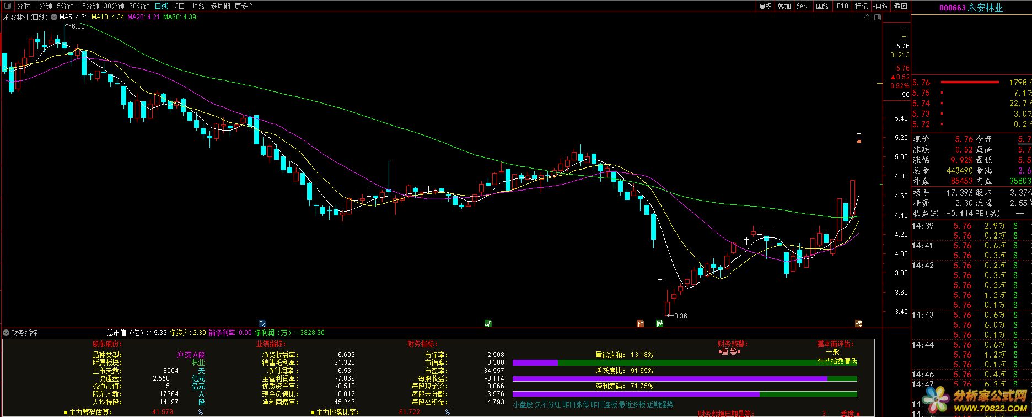The height and width of the screenshot is (417, 1032).
Task: Click the 外盘 85453 value
Action: click(962, 181)
